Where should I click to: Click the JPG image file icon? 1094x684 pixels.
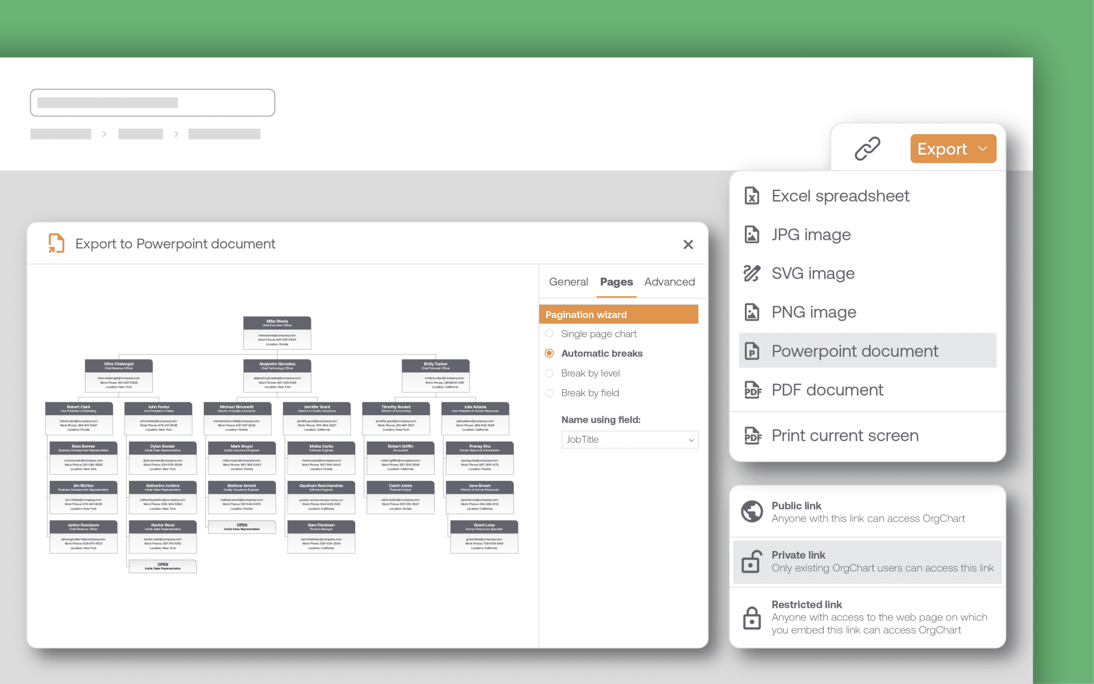coord(751,235)
